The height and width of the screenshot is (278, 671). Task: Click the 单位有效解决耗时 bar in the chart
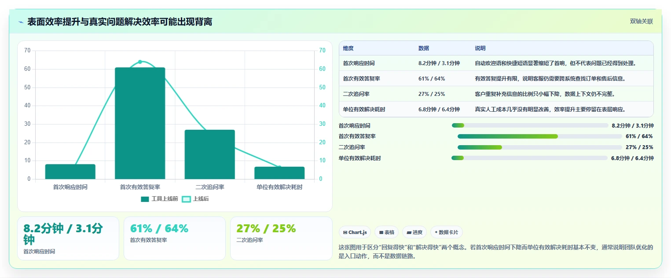(279, 173)
